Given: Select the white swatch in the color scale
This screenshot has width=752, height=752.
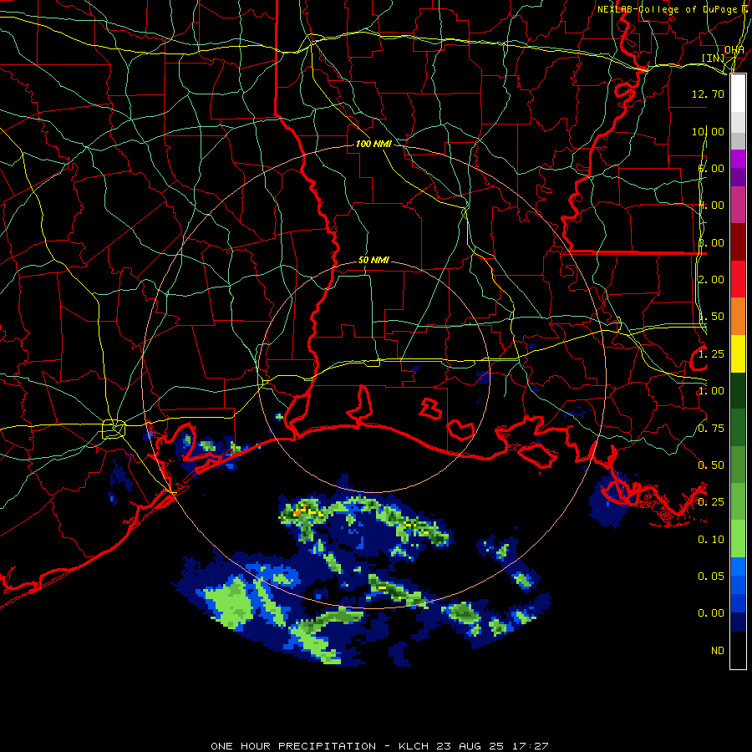Looking at the screenshot, I should (738, 93).
